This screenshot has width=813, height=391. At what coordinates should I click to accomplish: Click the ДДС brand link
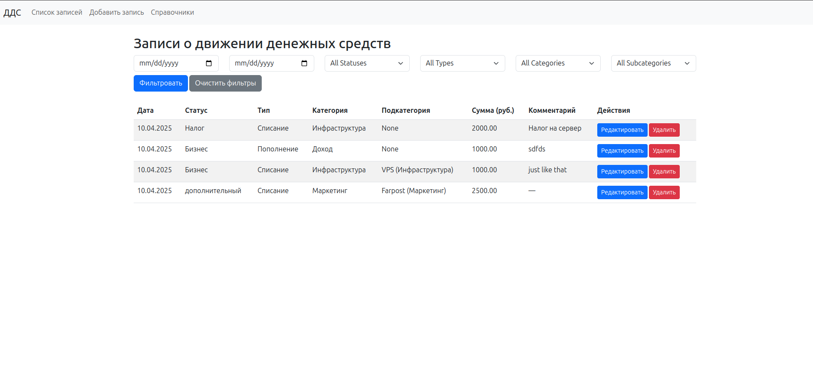pyautogui.click(x=12, y=12)
